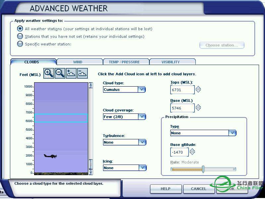Switch to the CLOUDS tab
Image resolution: width=265 pixels, height=199 pixels.
click(31, 62)
